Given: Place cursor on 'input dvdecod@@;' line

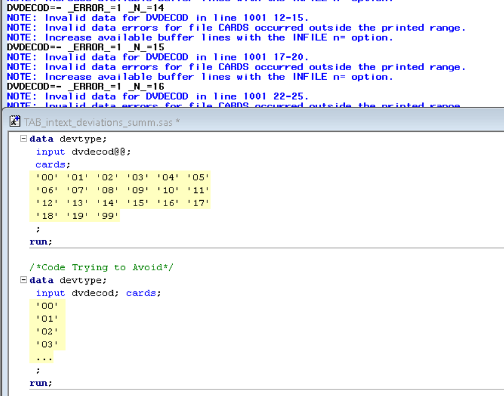Looking at the screenshot, I should click(x=83, y=152).
